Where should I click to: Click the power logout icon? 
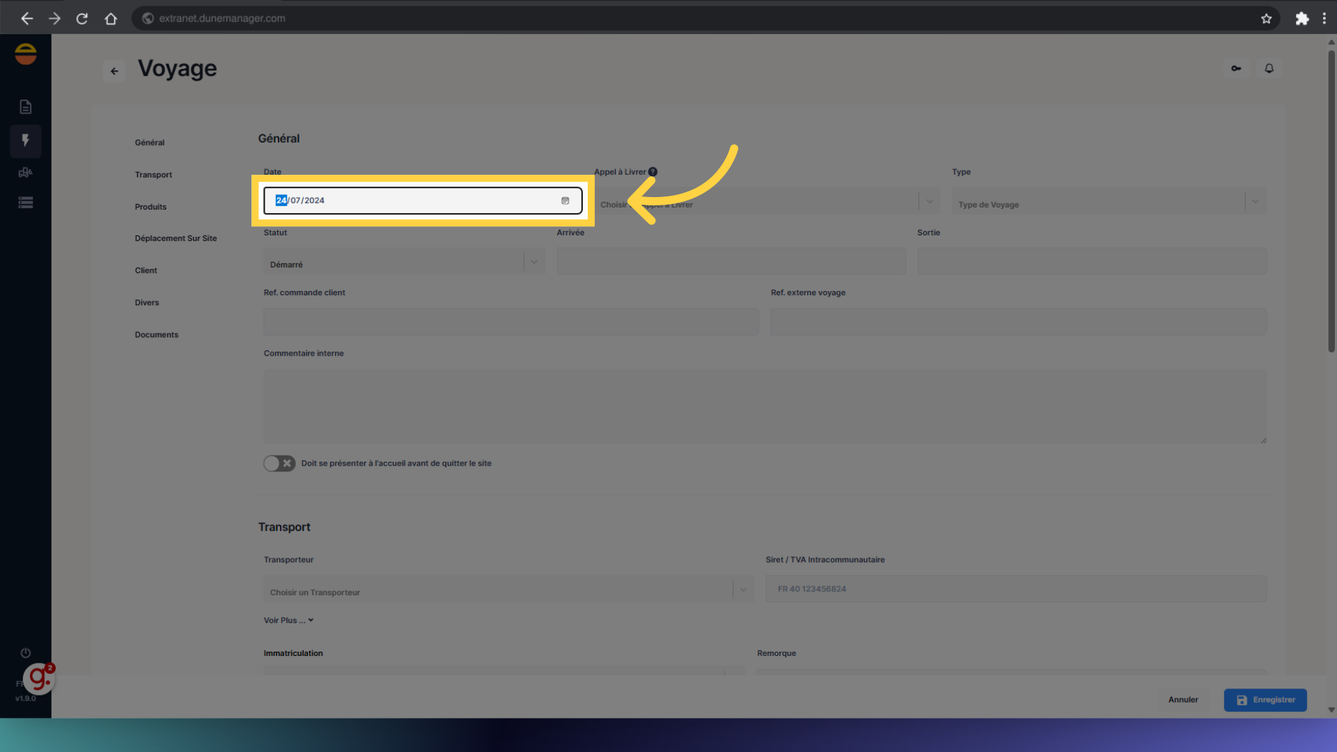(x=26, y=653)
